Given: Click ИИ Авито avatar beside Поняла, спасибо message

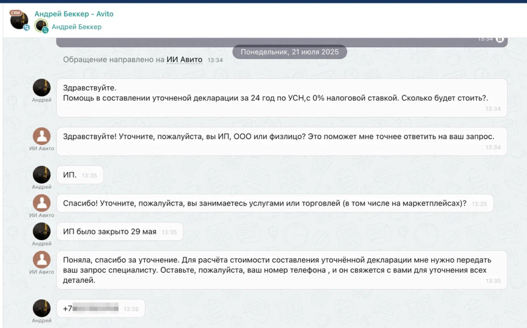Looking at the screenshot, I should pos(42,260).
